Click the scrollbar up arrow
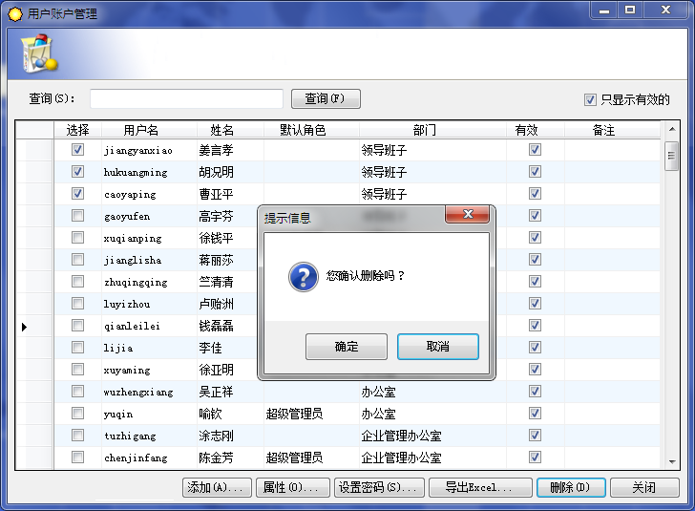The image size is (695, 511). (x=672, y=129)
